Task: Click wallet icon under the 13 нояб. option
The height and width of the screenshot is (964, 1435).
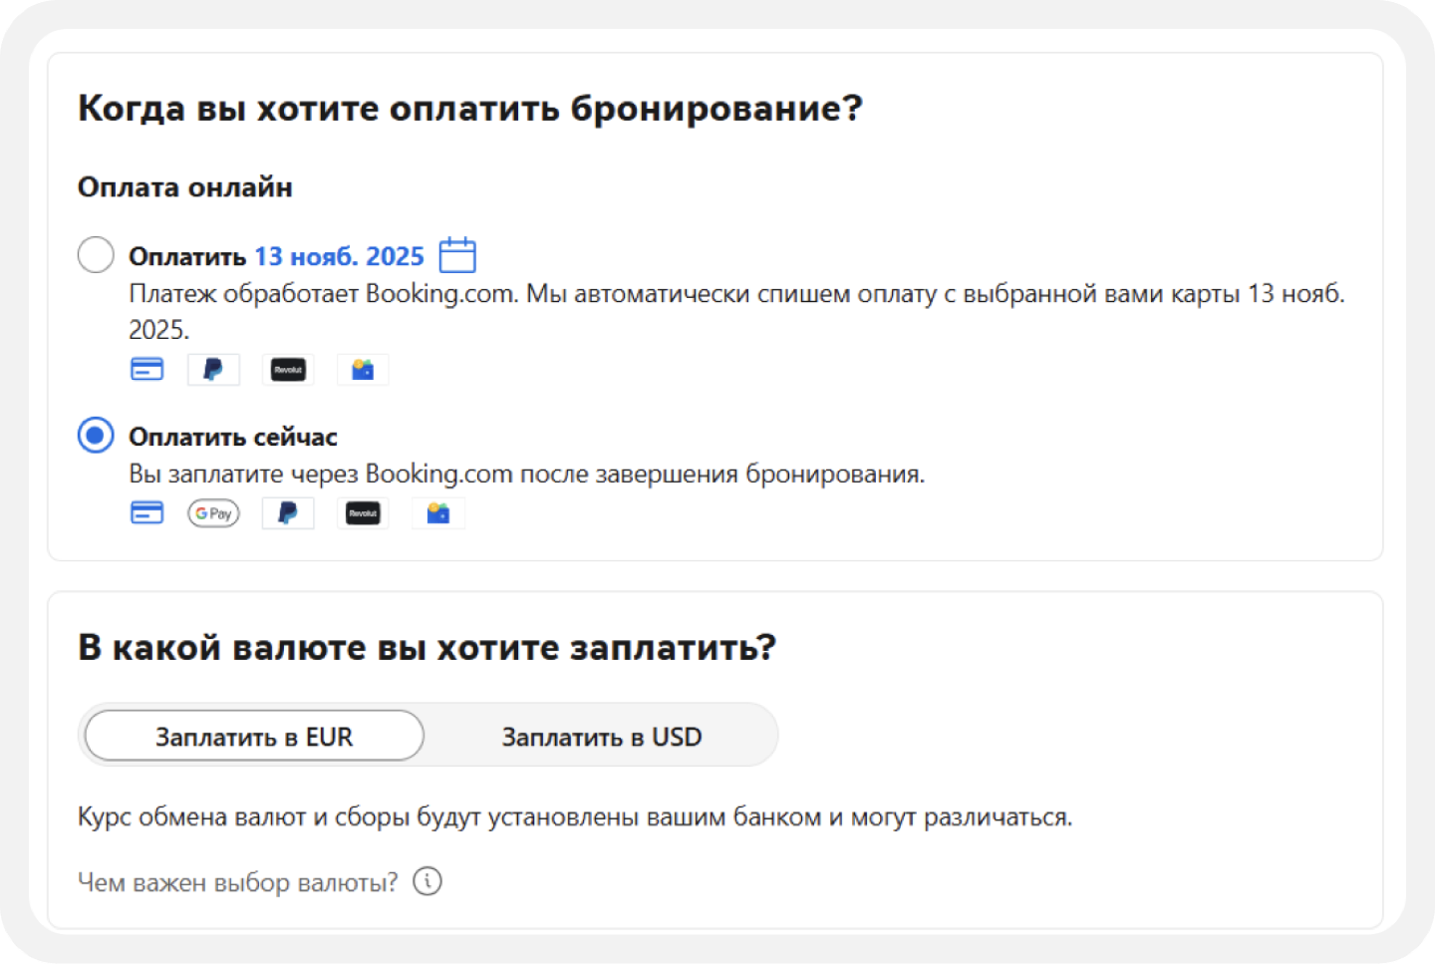Action: [x=363, y=370]
